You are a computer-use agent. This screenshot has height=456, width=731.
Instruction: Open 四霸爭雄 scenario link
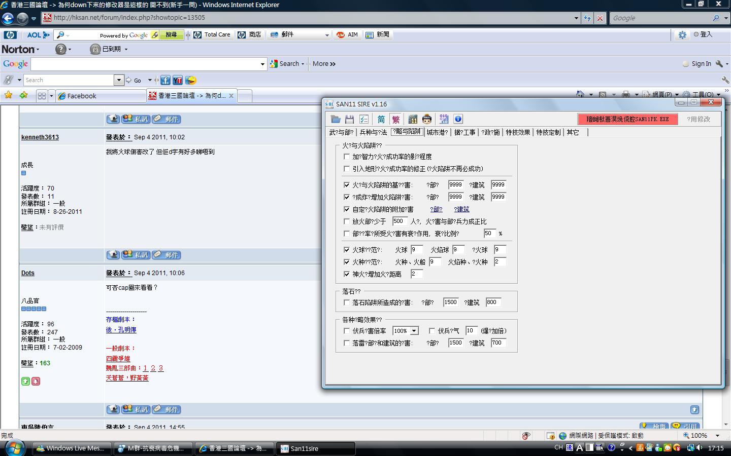pyautogui.click(x=118, y=359)
